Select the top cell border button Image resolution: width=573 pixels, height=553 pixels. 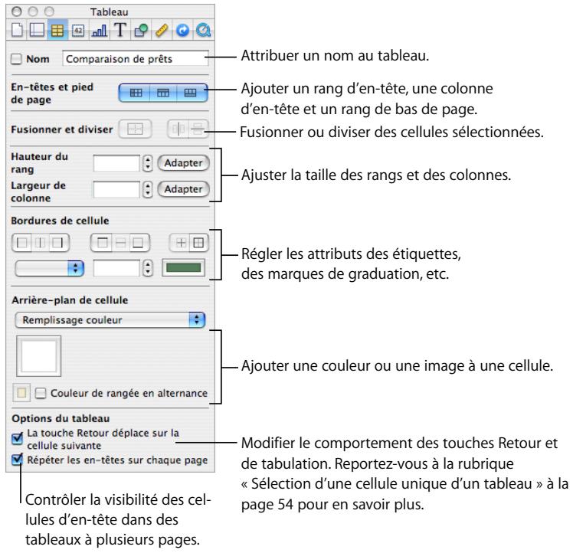point(102,243)
